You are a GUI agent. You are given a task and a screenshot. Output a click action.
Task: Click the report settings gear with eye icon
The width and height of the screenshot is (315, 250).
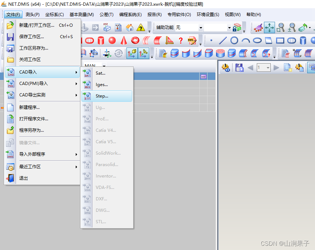click(x=226, y=67)
